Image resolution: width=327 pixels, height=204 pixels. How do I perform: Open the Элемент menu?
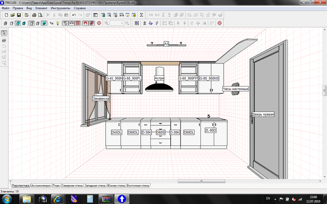[41, 8]
